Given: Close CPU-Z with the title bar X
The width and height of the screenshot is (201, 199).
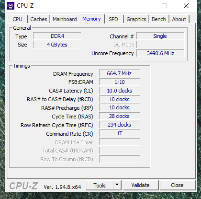Looking at the screenshot, I should (186, 6).
